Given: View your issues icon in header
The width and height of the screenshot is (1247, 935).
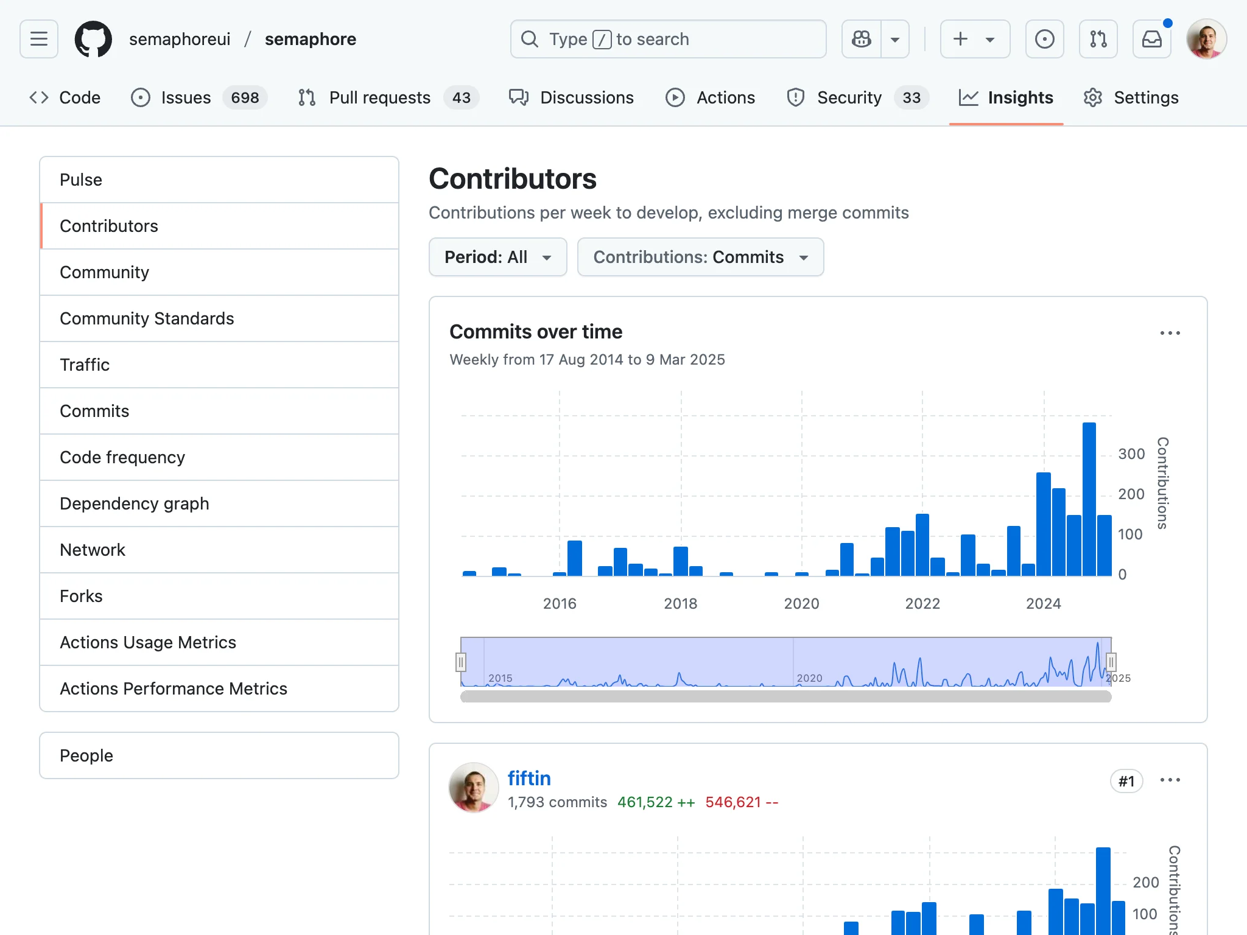Looking at the screenshot, I should [1044, 39].
